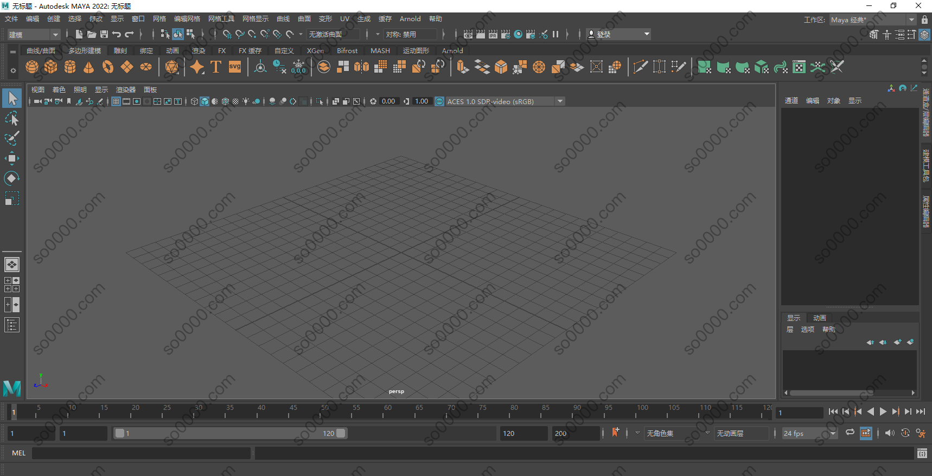
Task: Toggle auto keyframe button
Action: click(904, 433)
